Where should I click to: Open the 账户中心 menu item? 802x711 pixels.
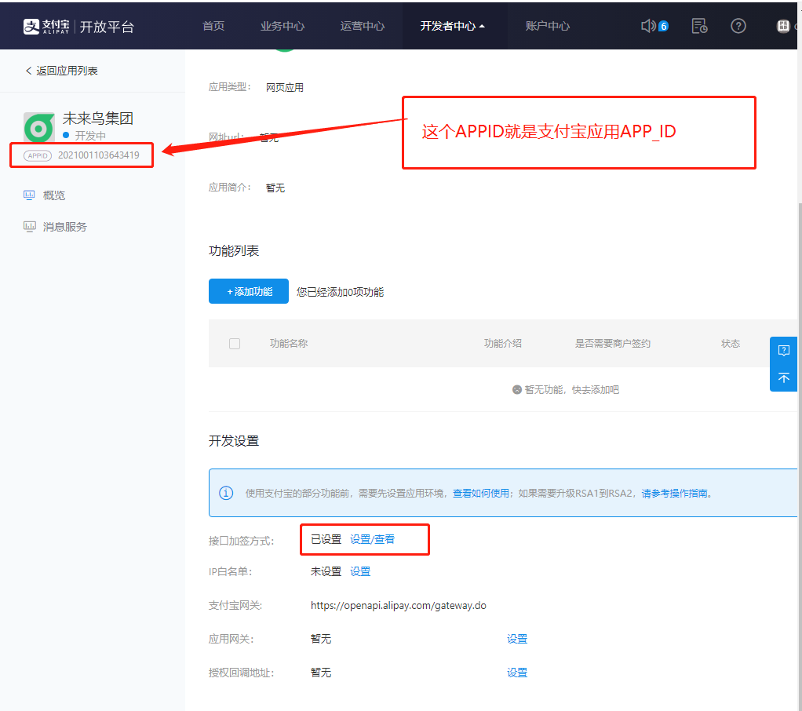[x=548, y=26]
